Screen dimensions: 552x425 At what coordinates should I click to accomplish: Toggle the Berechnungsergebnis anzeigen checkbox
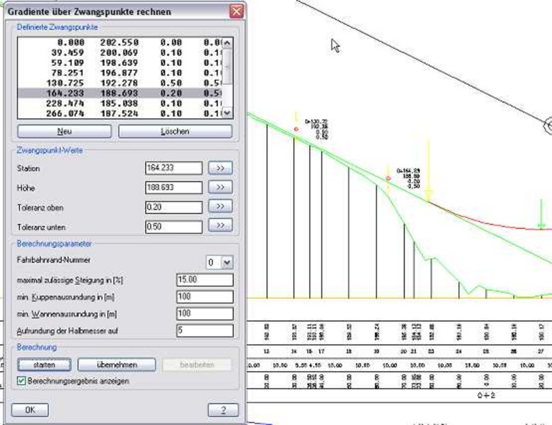[x=21, y=381]
